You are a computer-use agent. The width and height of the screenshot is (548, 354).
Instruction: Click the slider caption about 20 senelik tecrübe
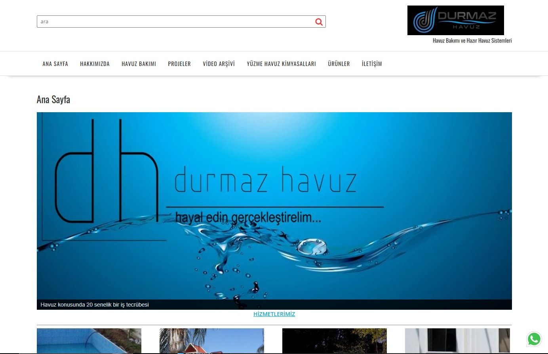(95, 305)
